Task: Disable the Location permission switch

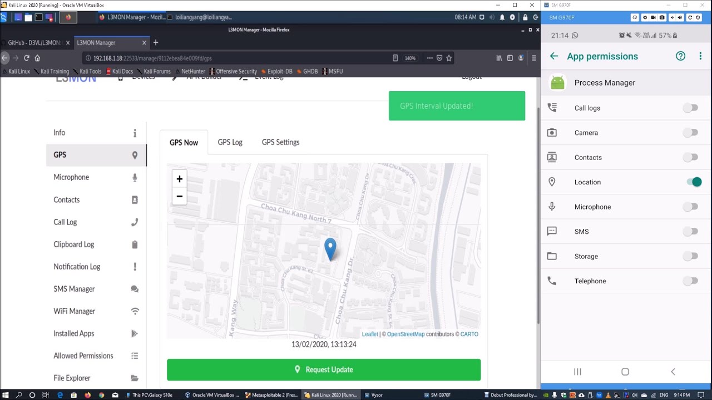Action: [x=694, y=182]
